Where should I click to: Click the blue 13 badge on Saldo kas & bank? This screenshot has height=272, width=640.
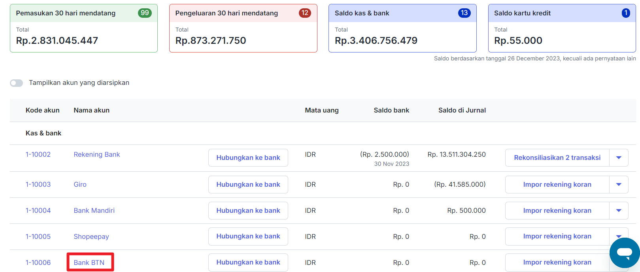tap(464, 13)
